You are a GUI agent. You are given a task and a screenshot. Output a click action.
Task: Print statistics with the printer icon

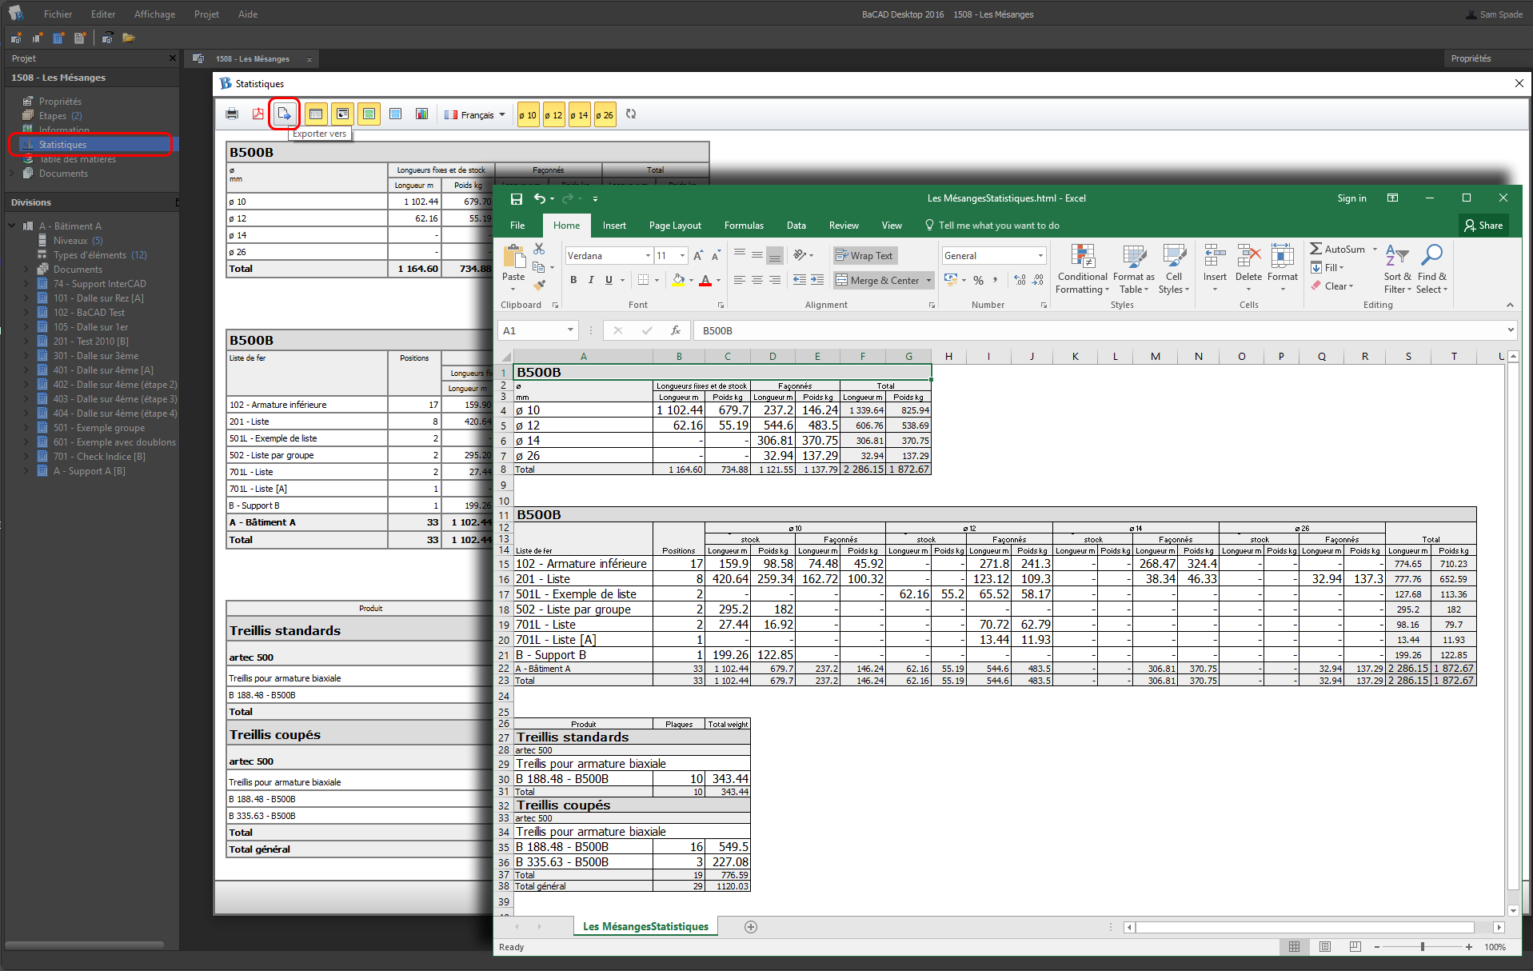click(x=232, y=114)
